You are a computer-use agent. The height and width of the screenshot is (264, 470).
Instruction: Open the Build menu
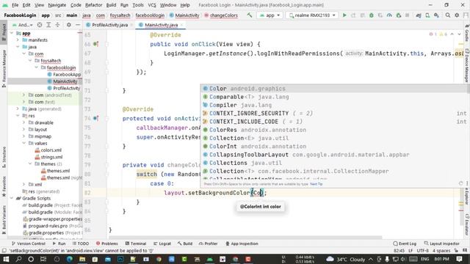click(111, 5)
